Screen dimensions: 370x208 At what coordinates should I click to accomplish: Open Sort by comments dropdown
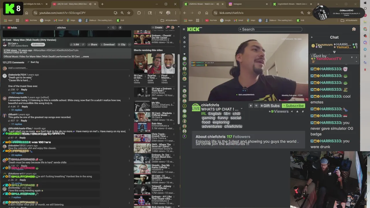(x=33, y=62)
